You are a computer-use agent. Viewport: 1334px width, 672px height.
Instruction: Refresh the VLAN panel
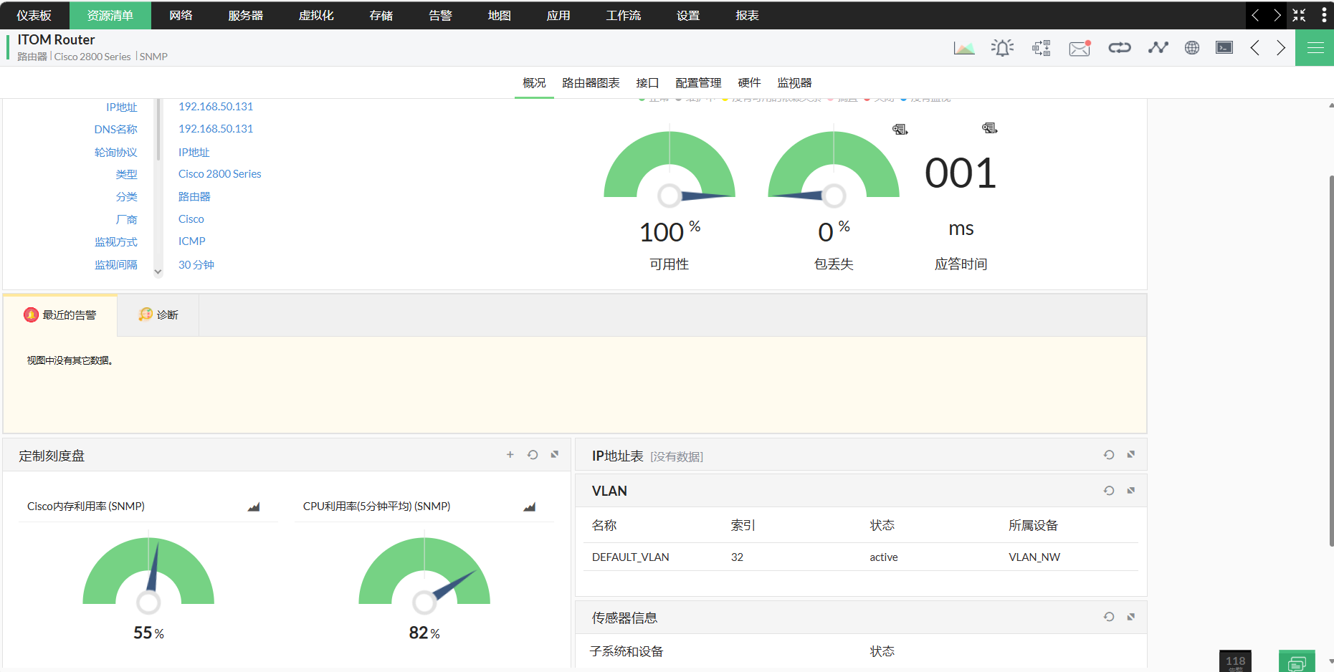click(1109, 491)
